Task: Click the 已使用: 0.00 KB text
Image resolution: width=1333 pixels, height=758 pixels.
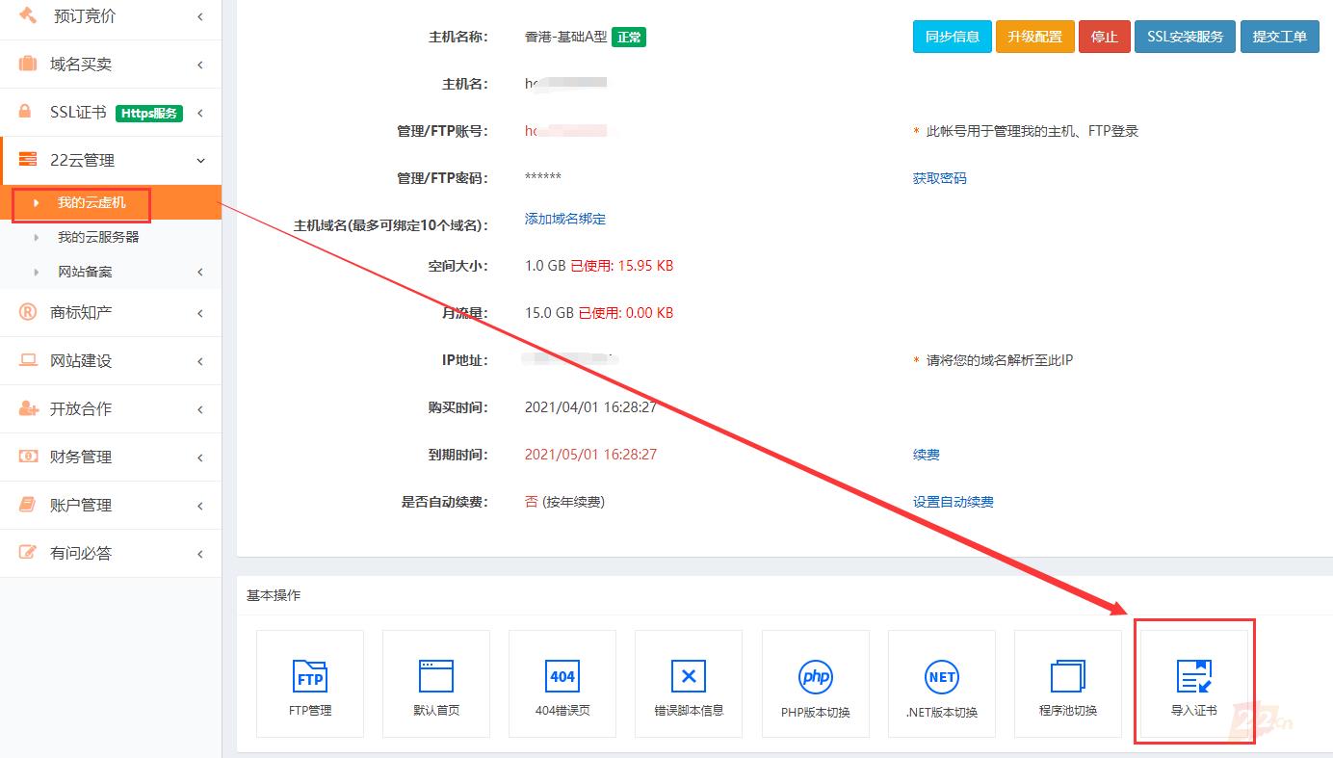Action: (624, 313)
